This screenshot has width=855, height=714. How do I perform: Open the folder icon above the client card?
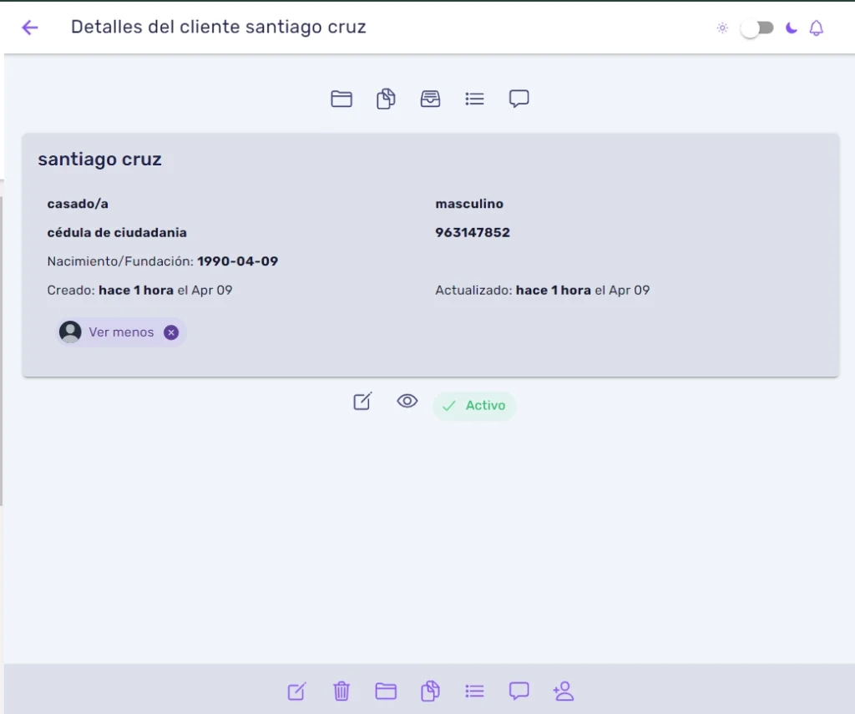point(341,99)
